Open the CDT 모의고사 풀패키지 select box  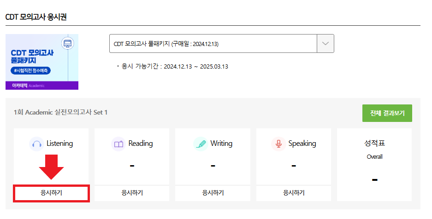click(x=221, y=43)
